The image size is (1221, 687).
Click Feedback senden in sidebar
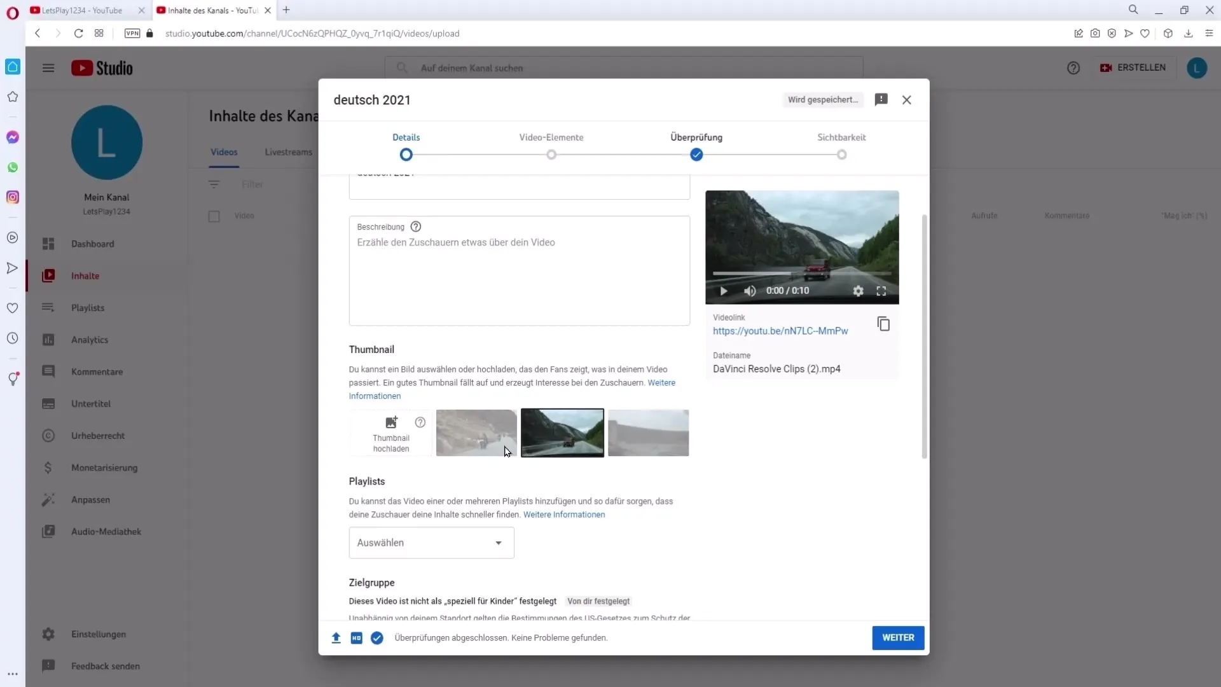point(107,666)
